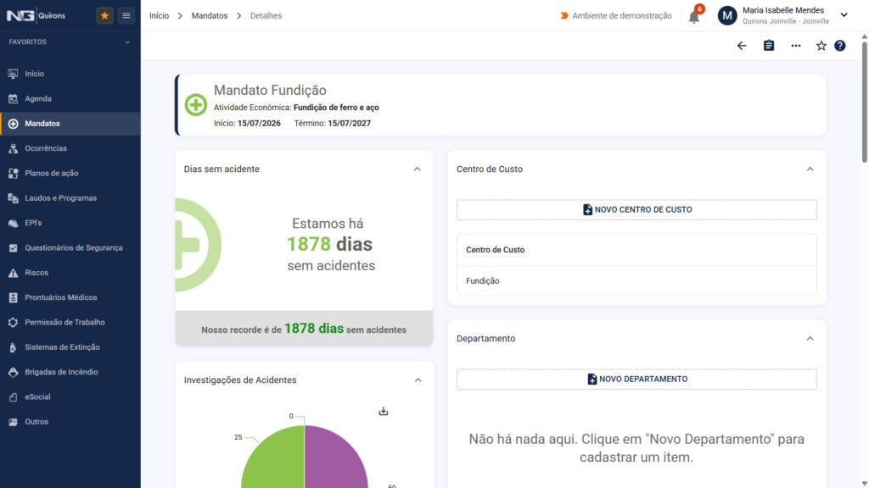
Task: Click the Laudos e Programas icon
Action: pyautogui.click(x=14, y=198)
